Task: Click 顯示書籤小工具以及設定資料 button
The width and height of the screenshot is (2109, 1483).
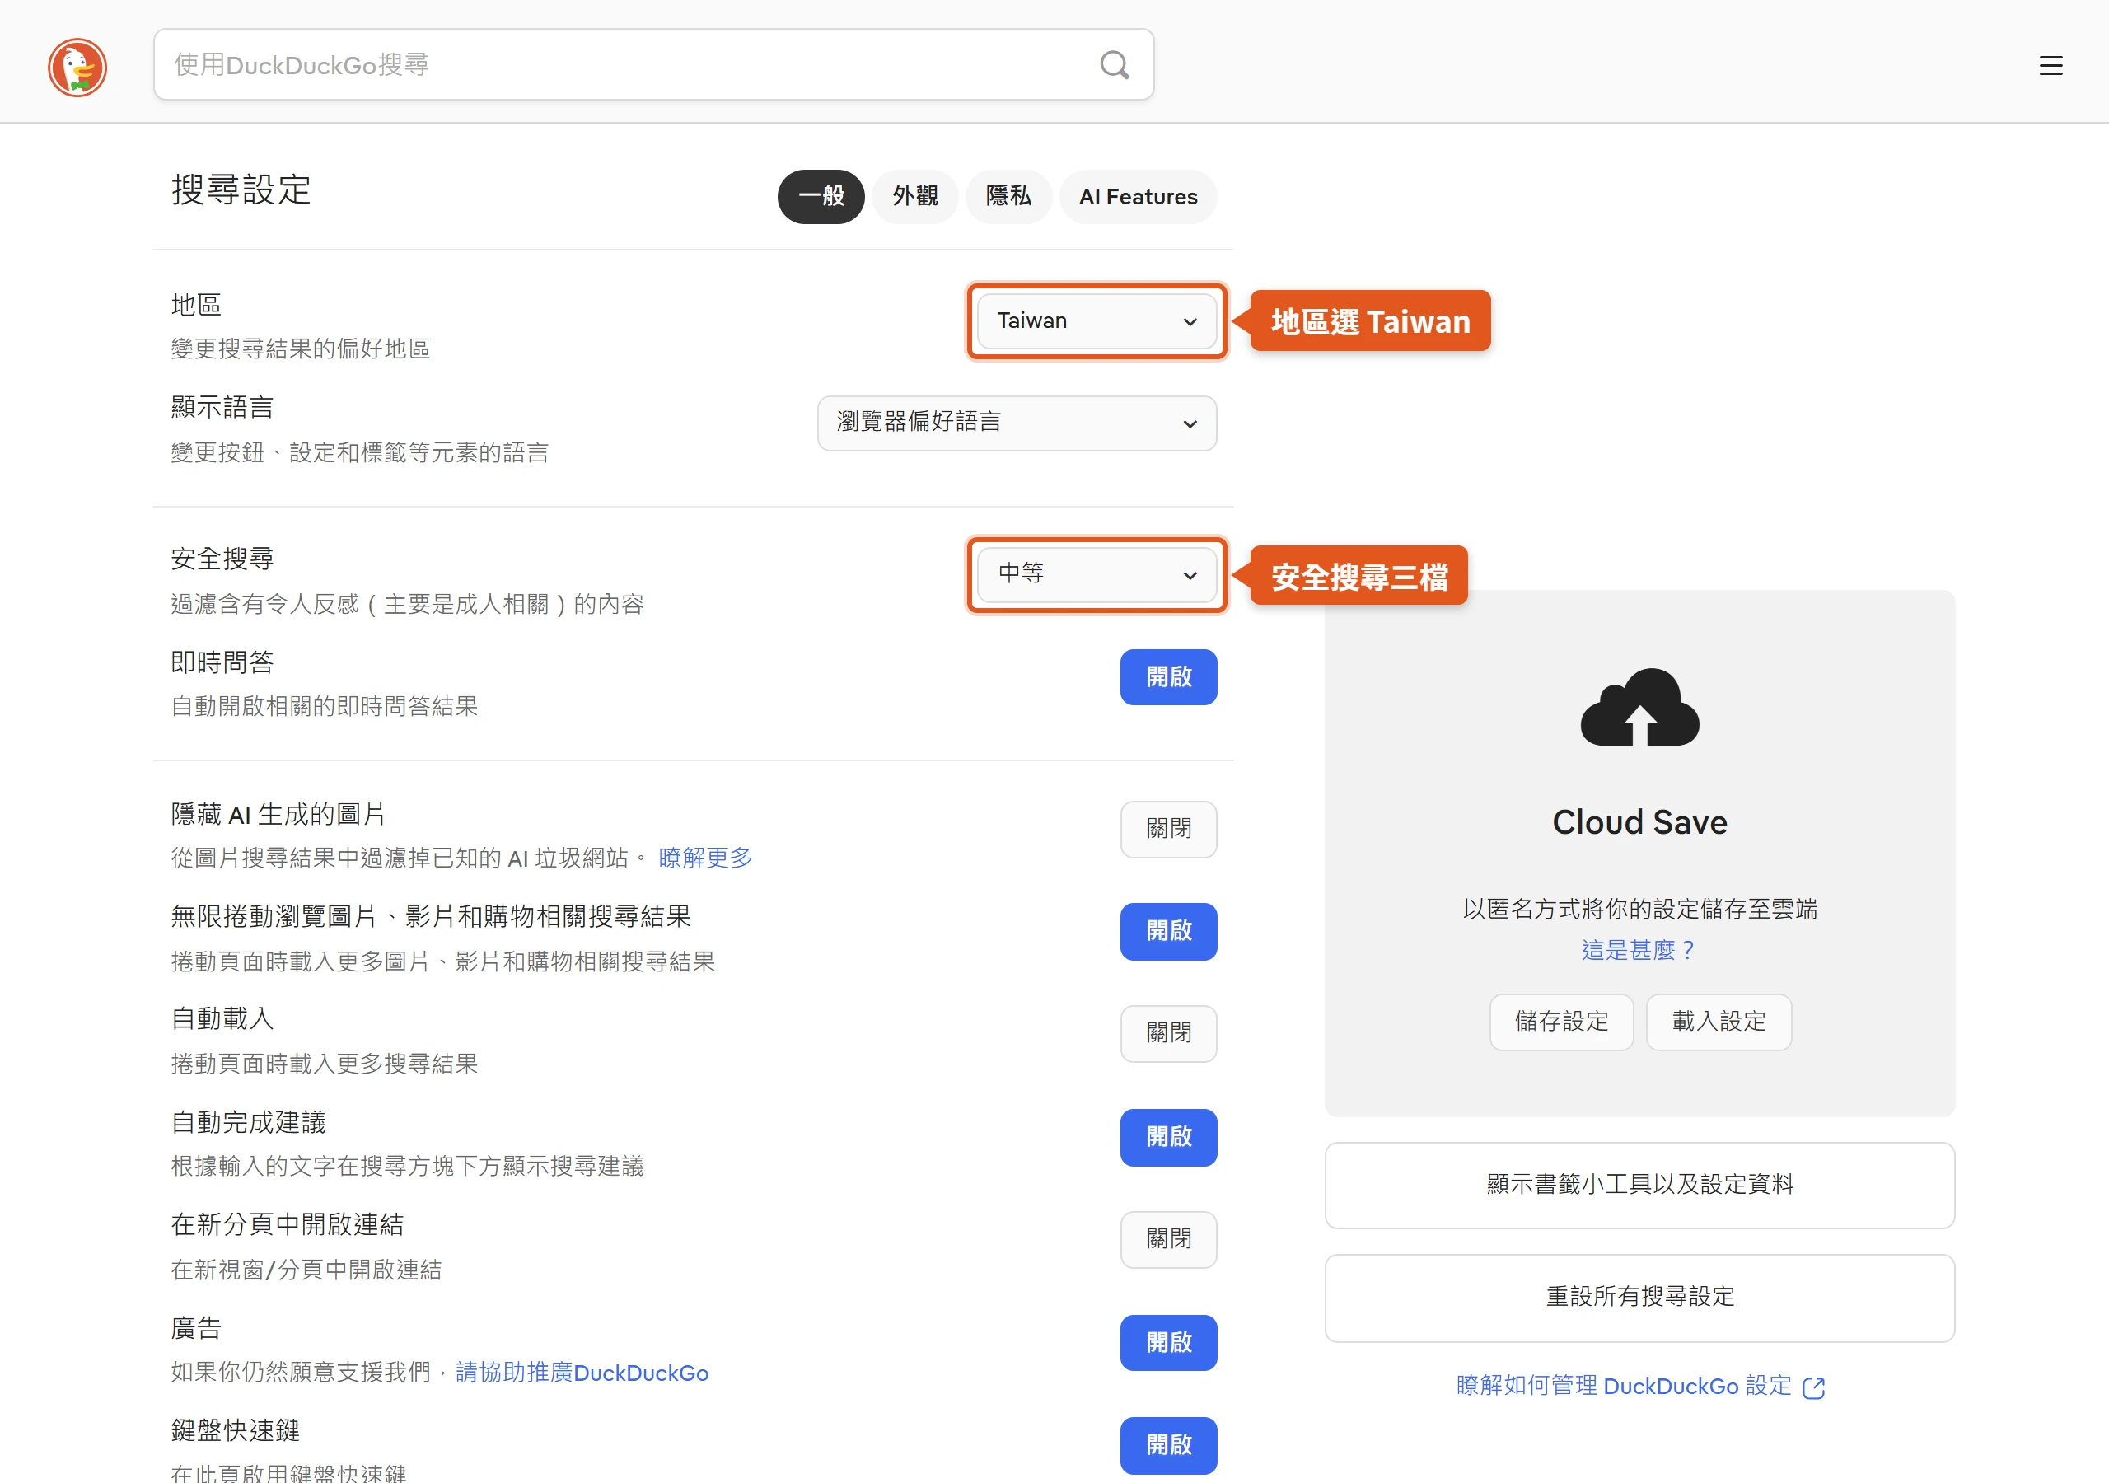Action: [1639, 1186]
